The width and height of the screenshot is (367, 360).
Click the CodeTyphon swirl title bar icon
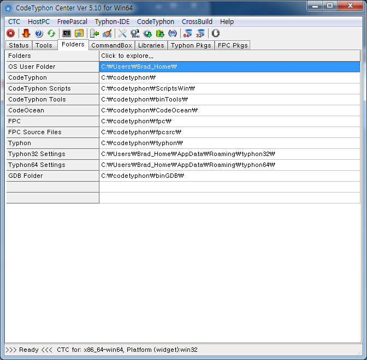coord(9,8)
